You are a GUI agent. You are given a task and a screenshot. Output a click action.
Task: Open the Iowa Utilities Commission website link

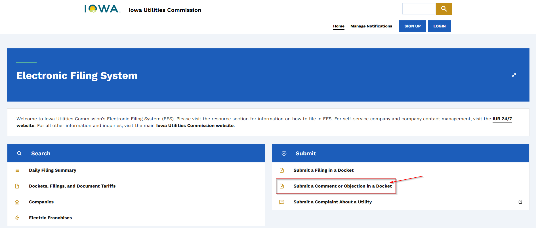[195, 126]
